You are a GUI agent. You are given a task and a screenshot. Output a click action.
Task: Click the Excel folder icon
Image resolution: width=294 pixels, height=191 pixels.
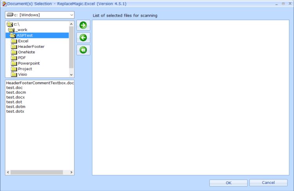[x=14, y=41]
